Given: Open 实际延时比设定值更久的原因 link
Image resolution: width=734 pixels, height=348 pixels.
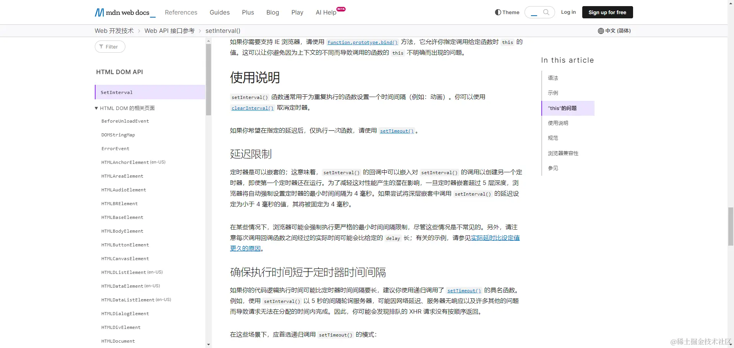Looking at the screenshot, I should 495,238.
